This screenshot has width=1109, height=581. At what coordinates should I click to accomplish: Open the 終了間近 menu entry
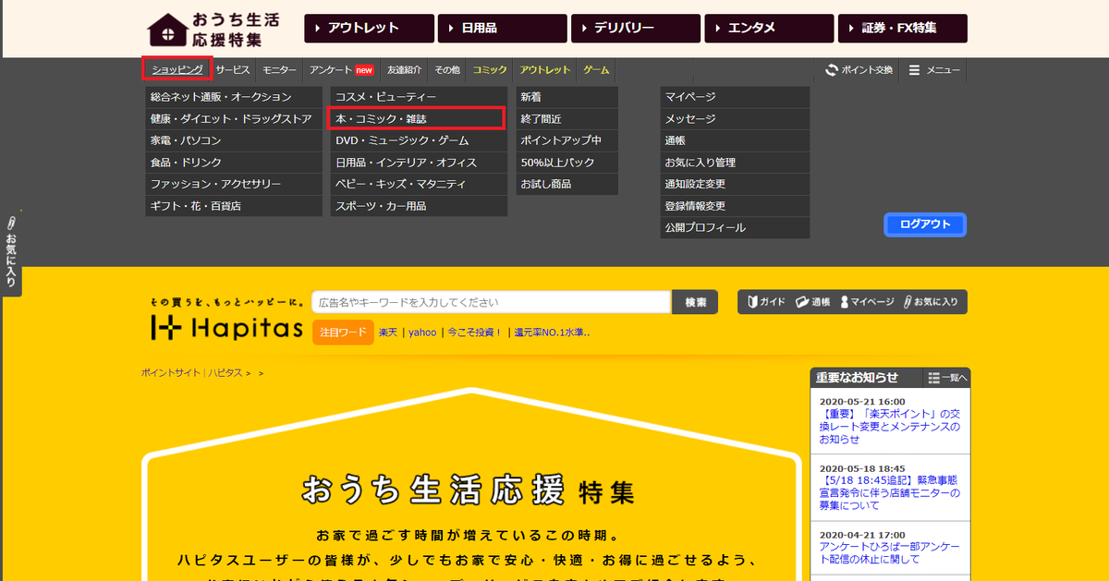click(x=567, y=119)
